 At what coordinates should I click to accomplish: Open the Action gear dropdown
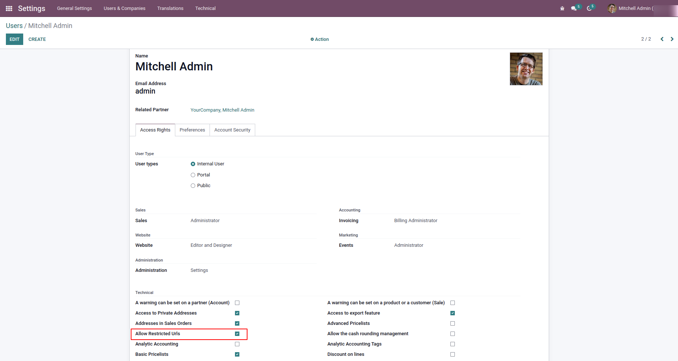click(x=319, y=39)
